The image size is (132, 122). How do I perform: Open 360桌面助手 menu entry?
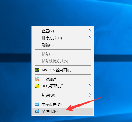pyautogui.click(x=63, y=86)
